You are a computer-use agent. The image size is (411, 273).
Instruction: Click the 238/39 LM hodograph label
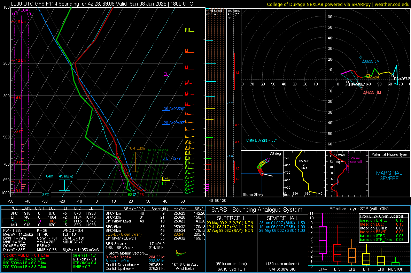tap(370, 61)
